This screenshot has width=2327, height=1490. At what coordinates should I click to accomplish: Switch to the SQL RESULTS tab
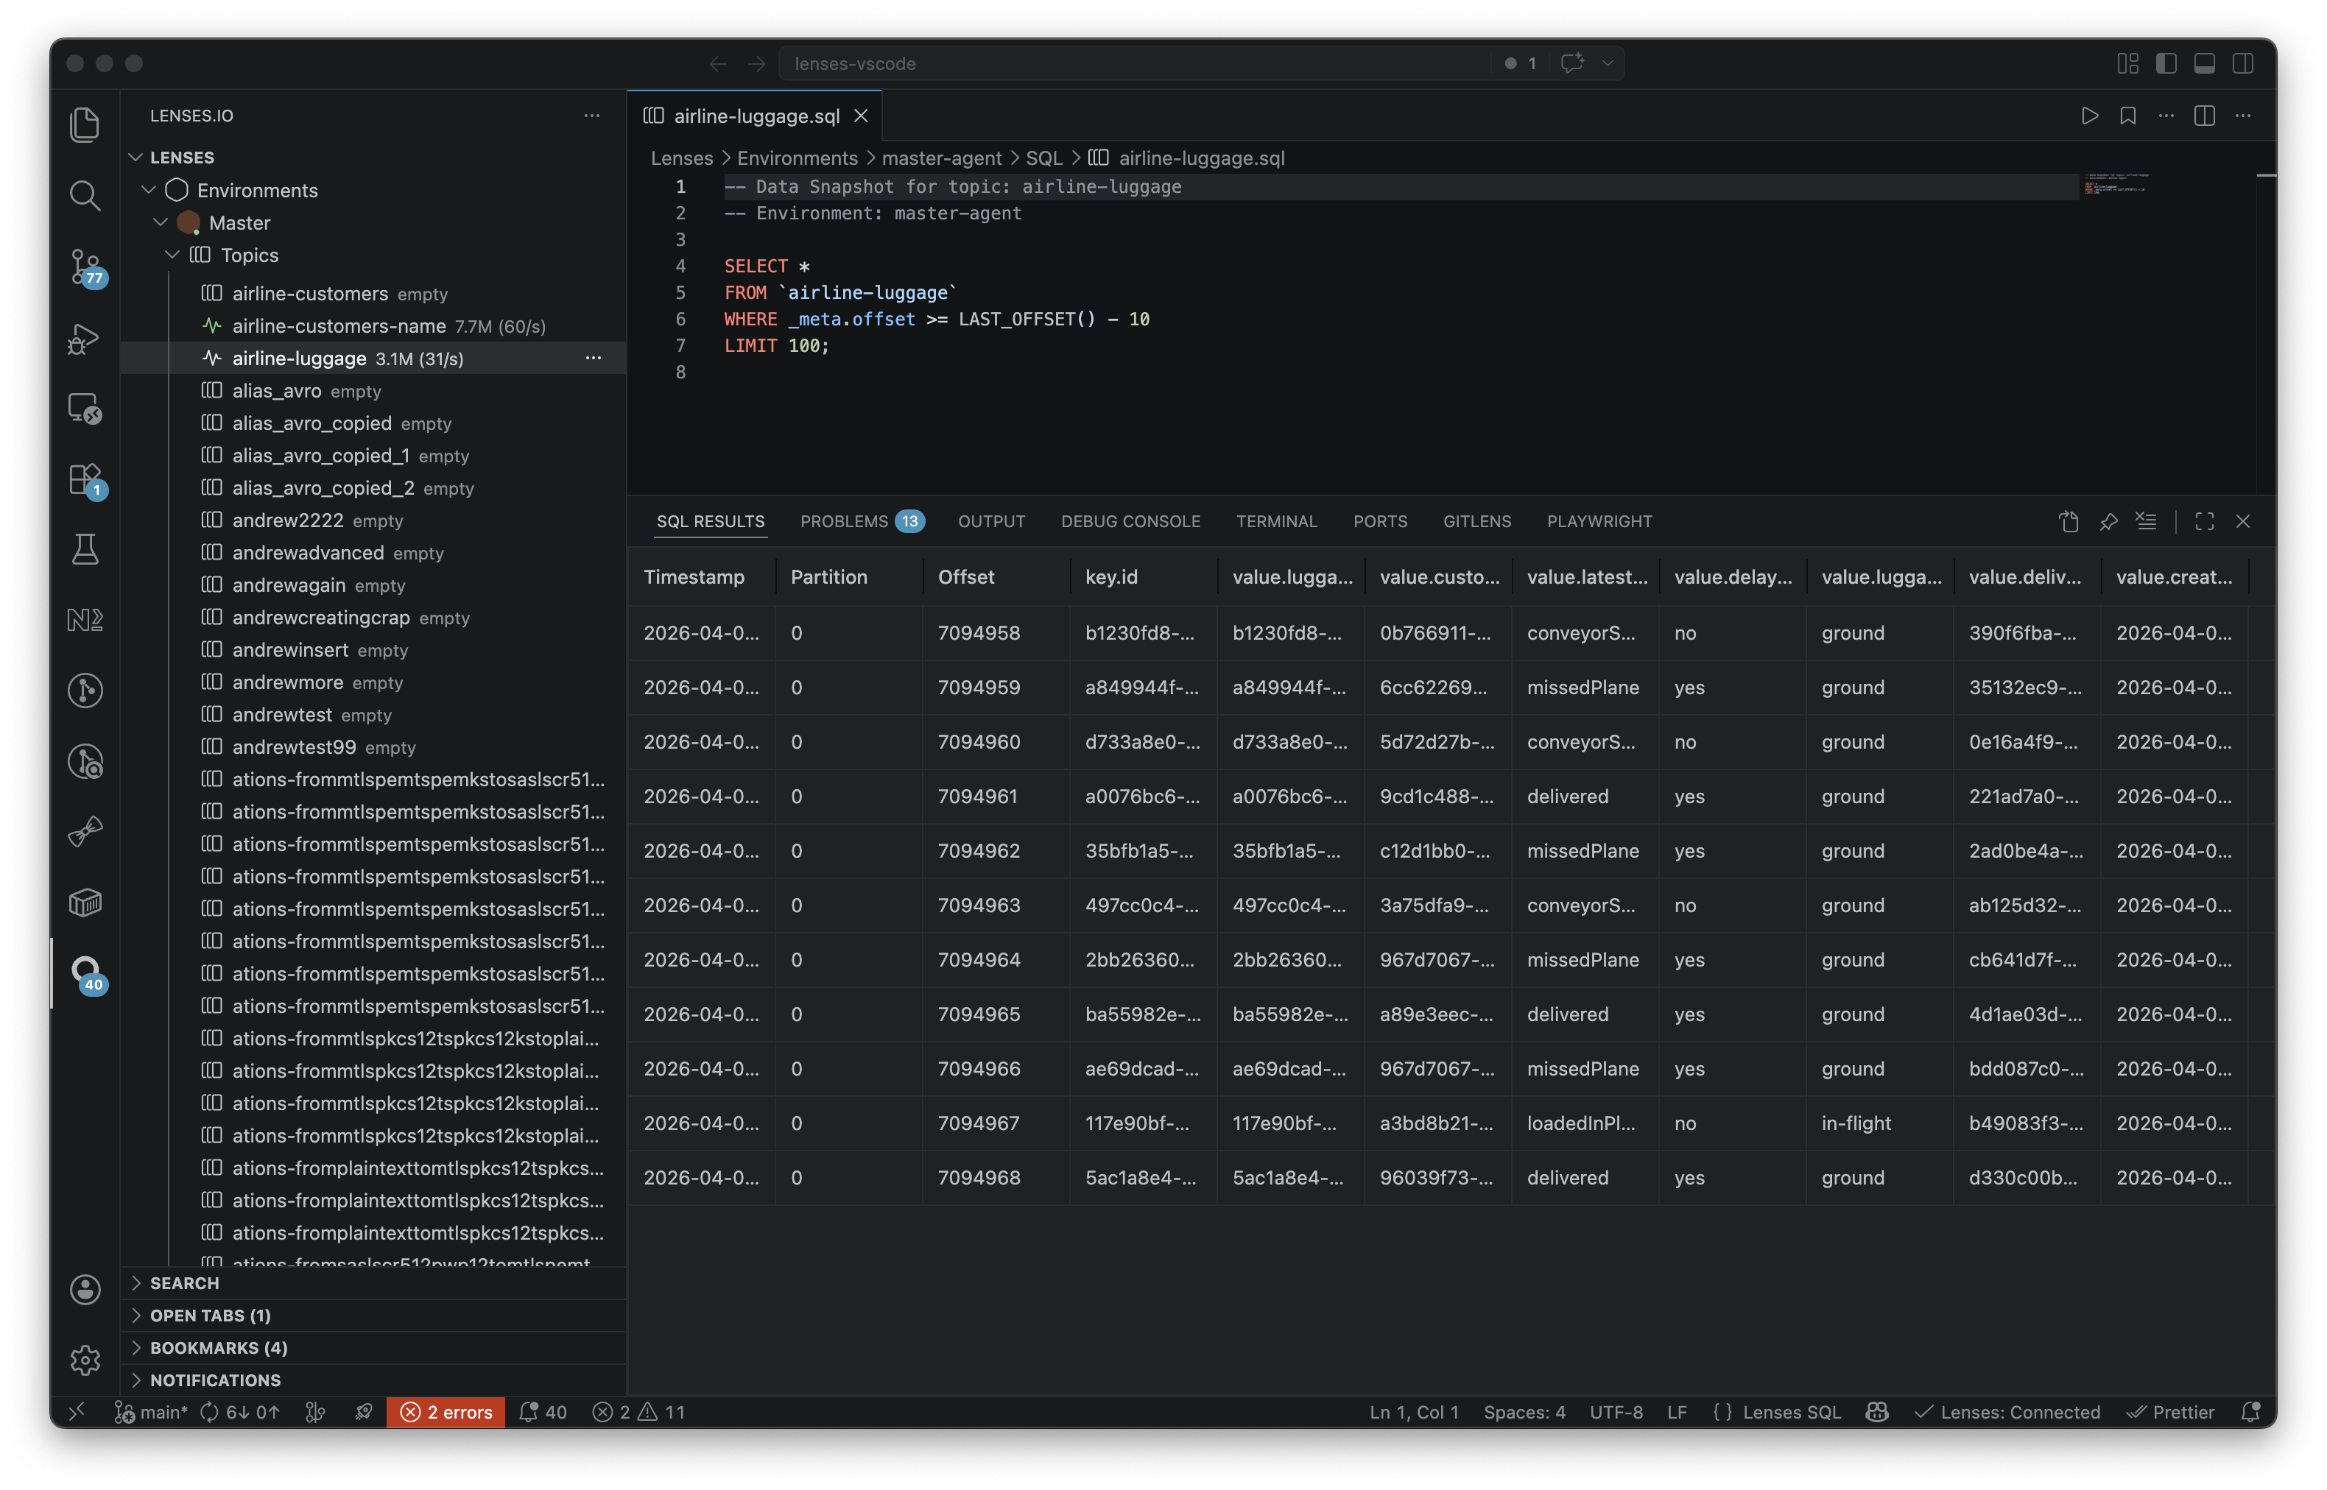[x=710, y=521]
